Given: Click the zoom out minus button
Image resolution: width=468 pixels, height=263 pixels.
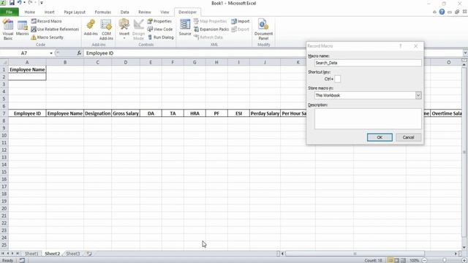Looking at the screenshot, I should click(424, 260).
